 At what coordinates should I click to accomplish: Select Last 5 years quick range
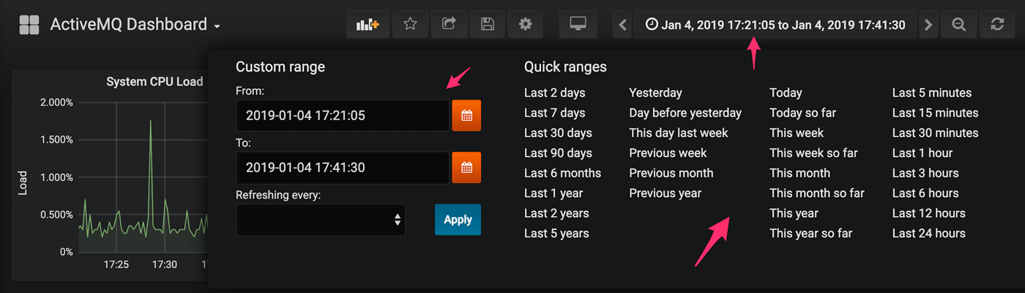click(556, 234)
